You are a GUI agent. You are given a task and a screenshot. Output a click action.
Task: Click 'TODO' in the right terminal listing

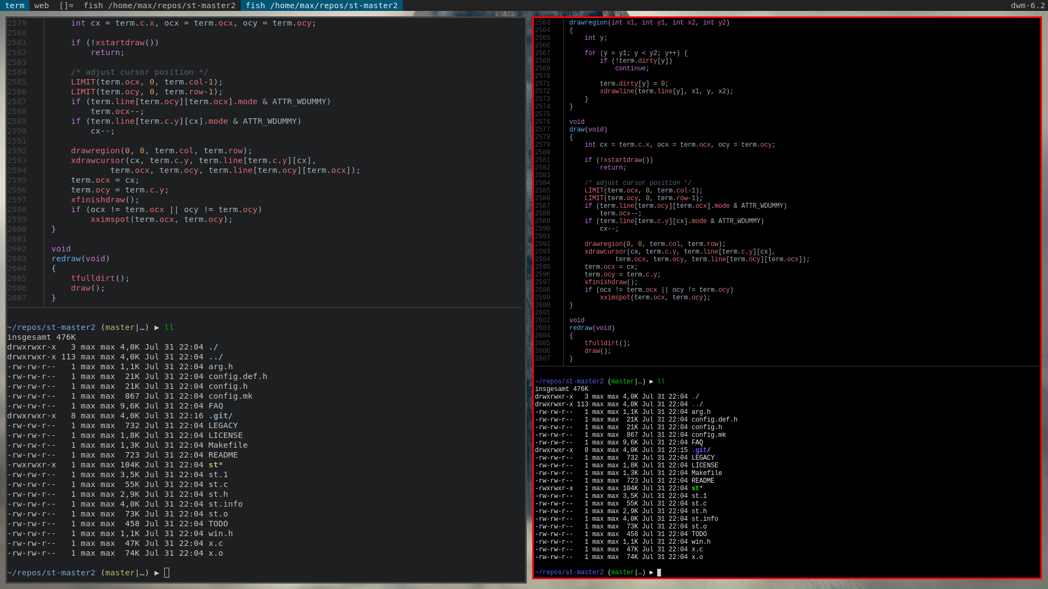click(699, 534)
